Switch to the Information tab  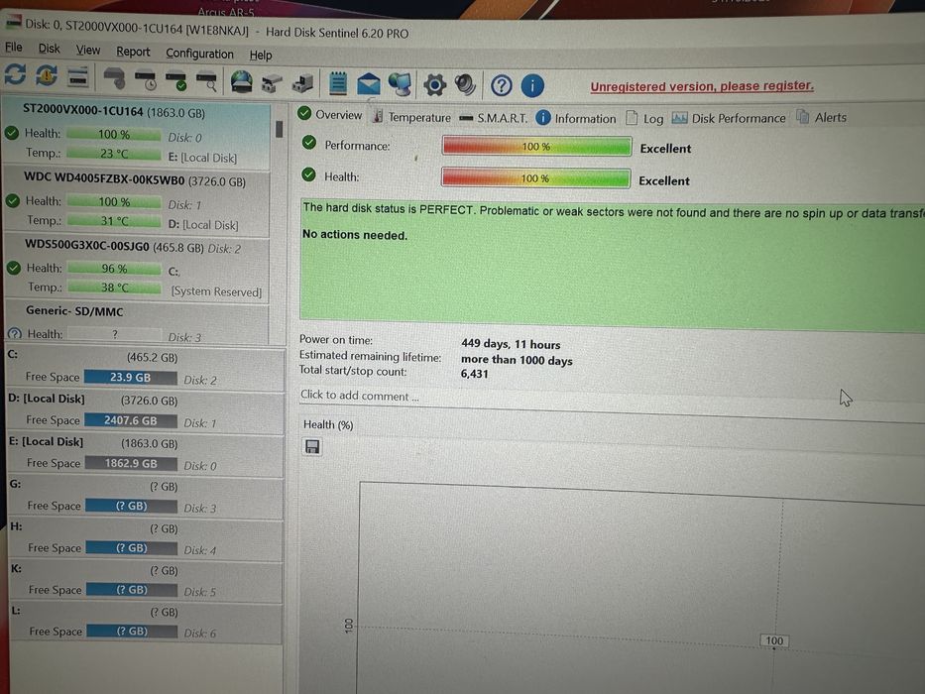click(576, 119)
